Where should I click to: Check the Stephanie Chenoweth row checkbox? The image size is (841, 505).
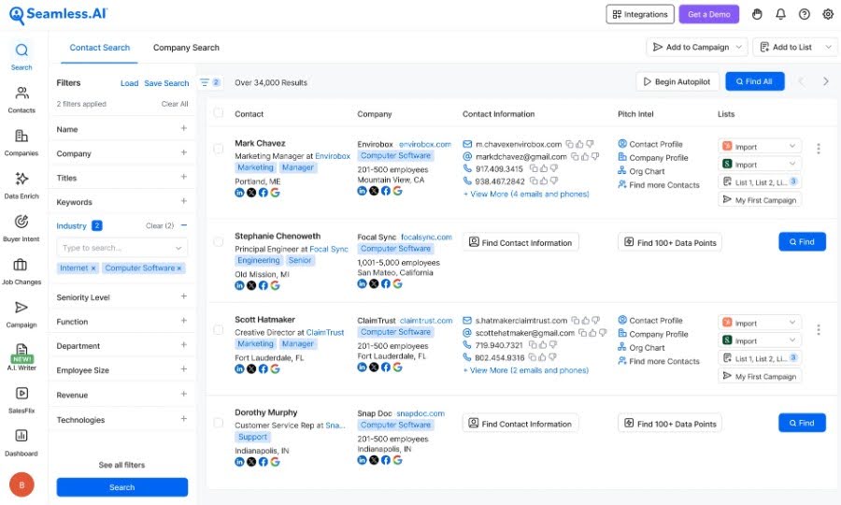pos(219,241)
